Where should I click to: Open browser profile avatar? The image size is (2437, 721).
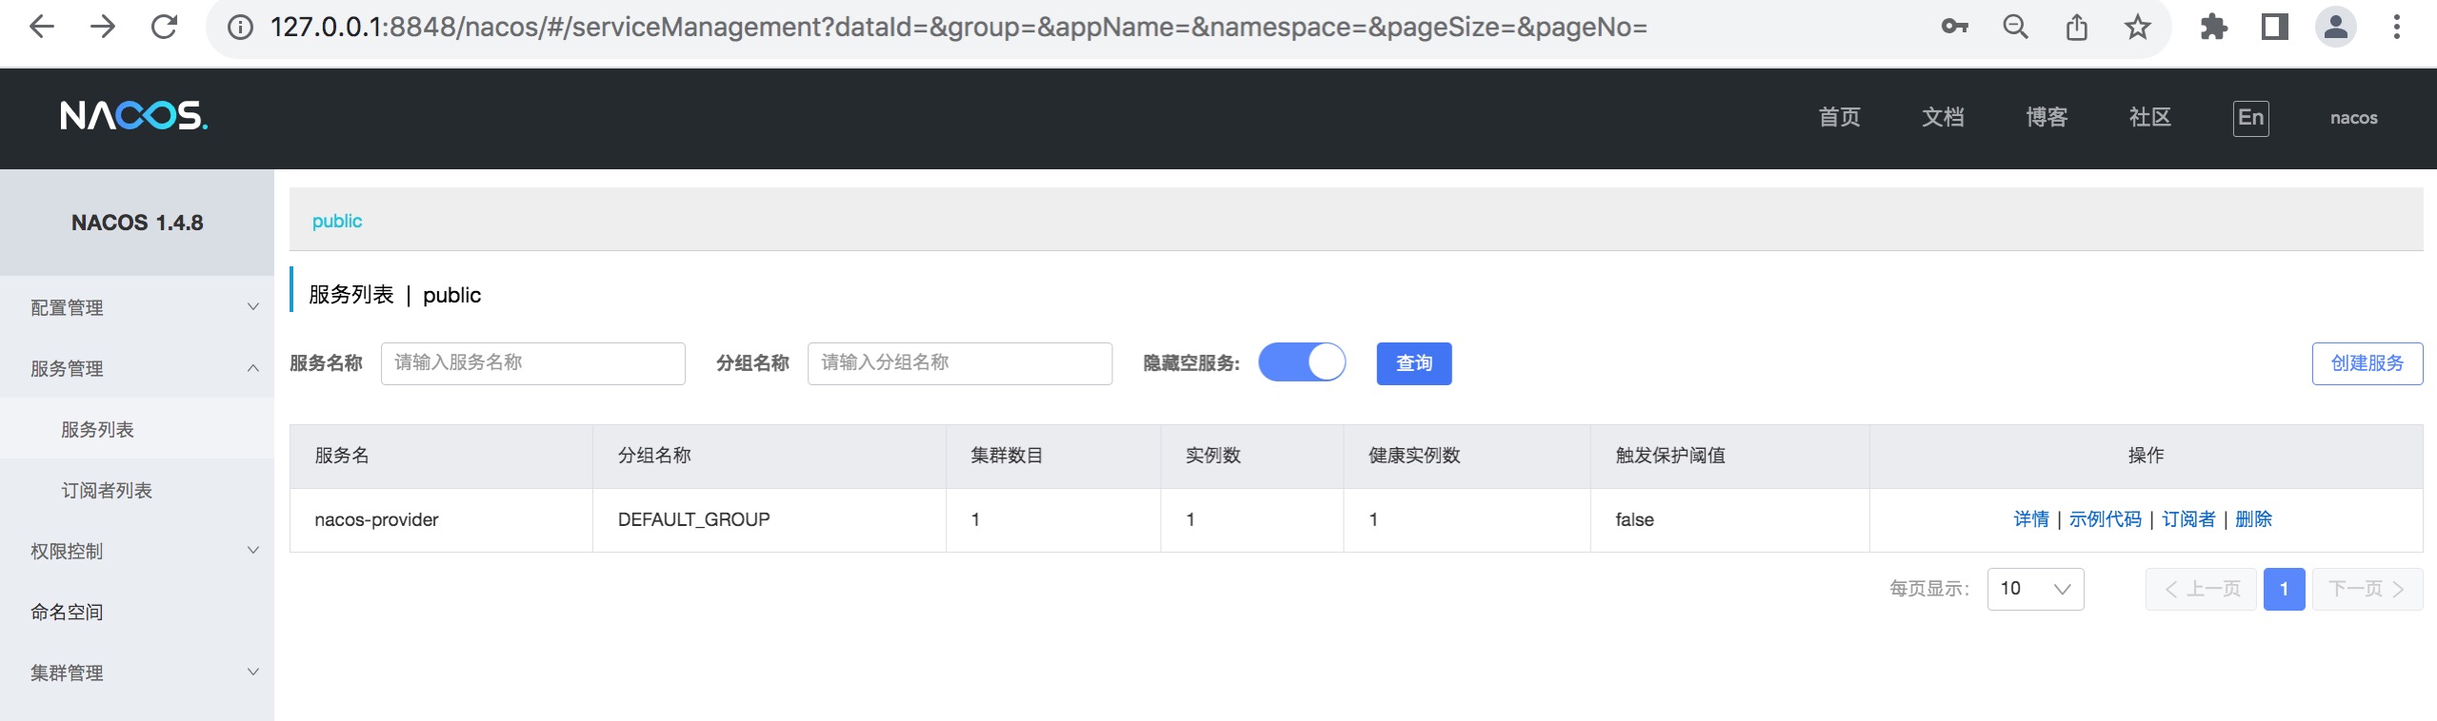tap(2336, 27)
